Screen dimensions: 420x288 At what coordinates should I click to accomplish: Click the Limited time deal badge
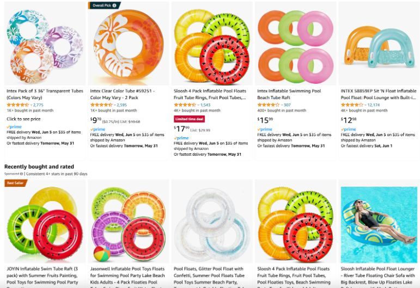(190, 119)
